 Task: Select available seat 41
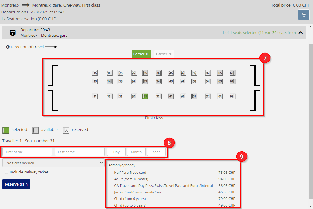click(170, 96)
